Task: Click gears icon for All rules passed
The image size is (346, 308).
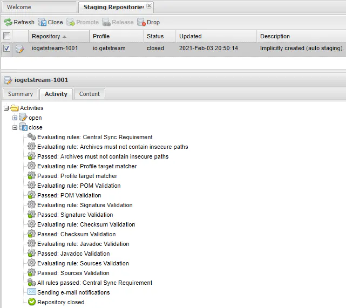Action: [x=31, y=282]
